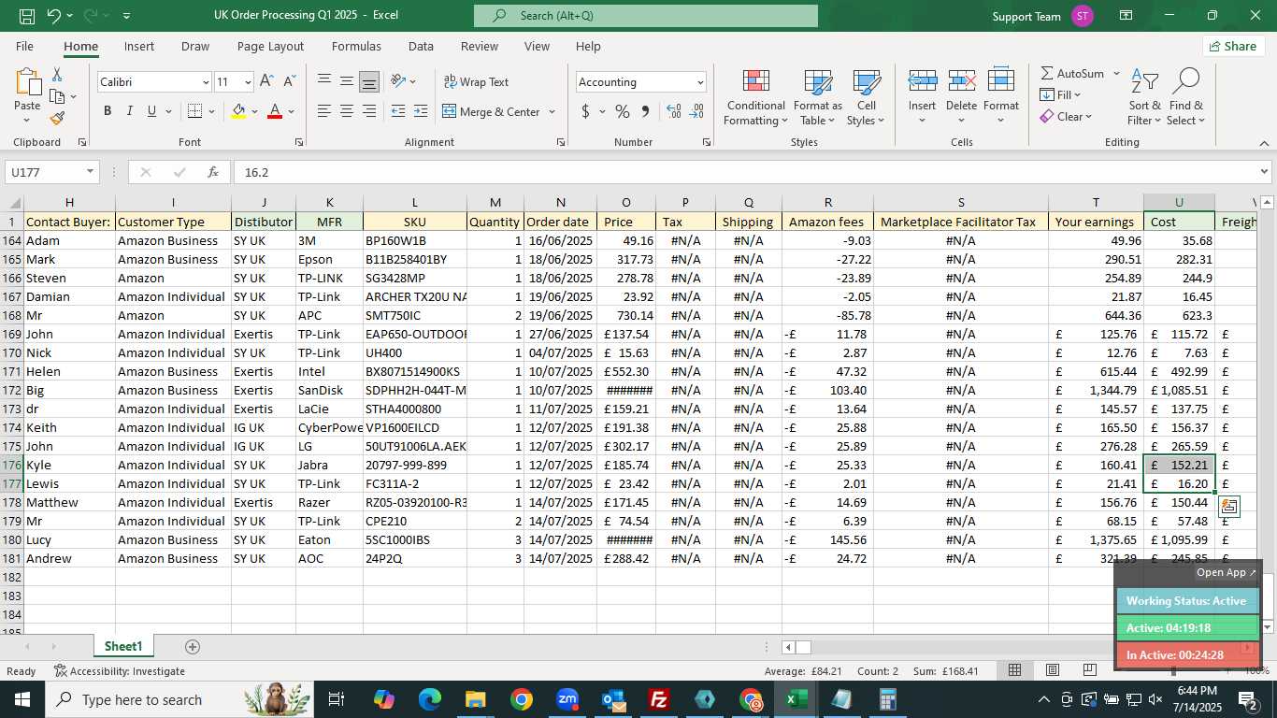This screenshot has width=1277, height=718.
Task: Undo the last action
Action: [x=54, y=16]
